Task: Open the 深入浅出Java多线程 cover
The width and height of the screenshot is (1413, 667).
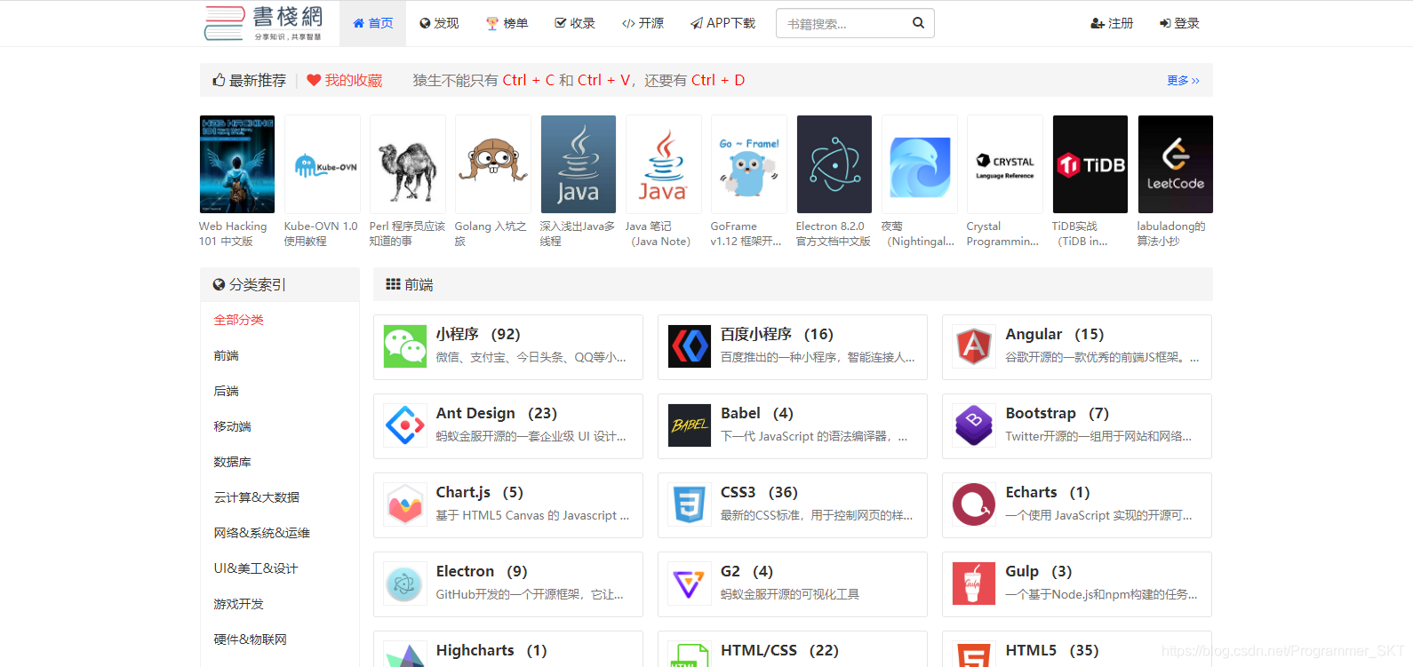Action: pyautogui.click(x=579, y=164)
